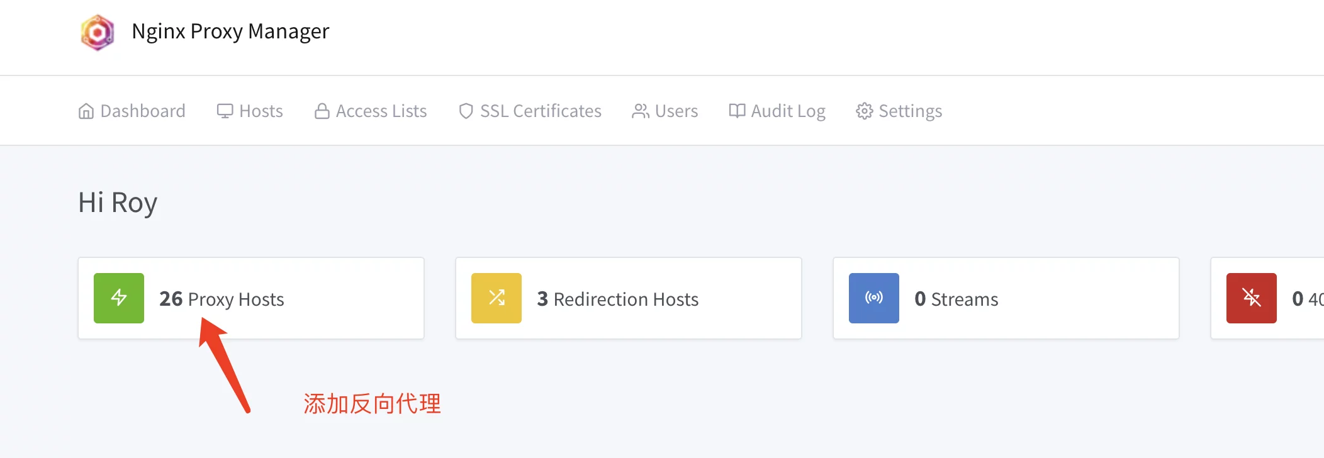Click the Dashboard home icon
The width and height of the screenshot is (1324, 458).
(x=86, y=111)
